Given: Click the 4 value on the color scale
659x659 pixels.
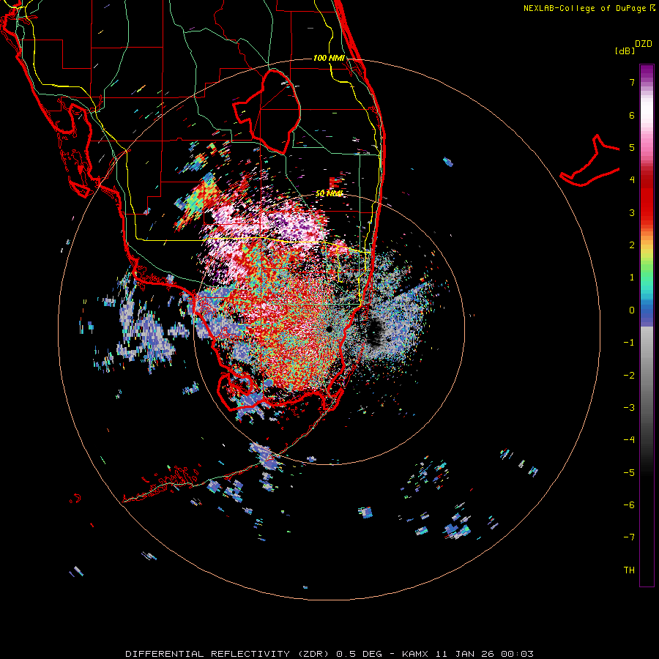Looking at the screenshot, I should (632, 180).
